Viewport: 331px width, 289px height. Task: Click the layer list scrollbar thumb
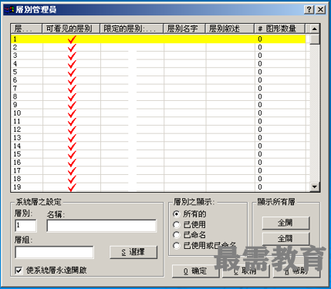(315, 39)
